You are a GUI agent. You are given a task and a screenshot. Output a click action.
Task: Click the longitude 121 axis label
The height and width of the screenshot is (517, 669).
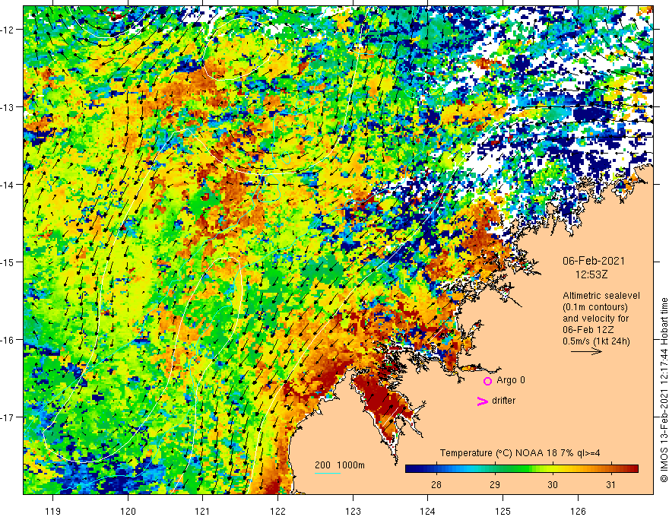tap(203, 511)
